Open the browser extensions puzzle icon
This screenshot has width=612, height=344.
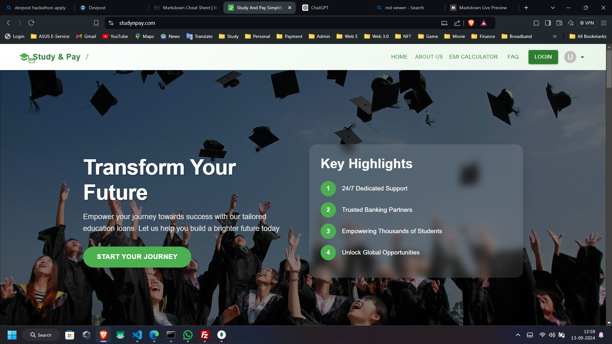tap(536, 23)
